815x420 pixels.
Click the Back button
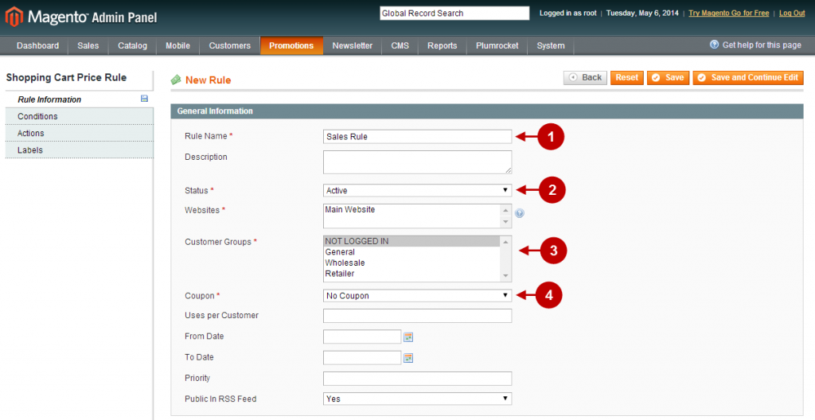[x=585, y=77]
